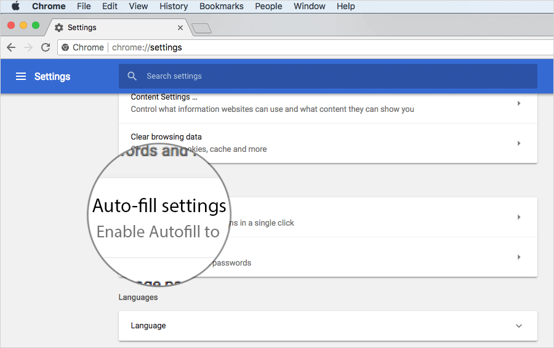554x348 pixels.
Task: Open the People menu
Action: point(268,6)
